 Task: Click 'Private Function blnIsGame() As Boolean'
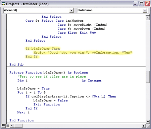pos(49,73)
